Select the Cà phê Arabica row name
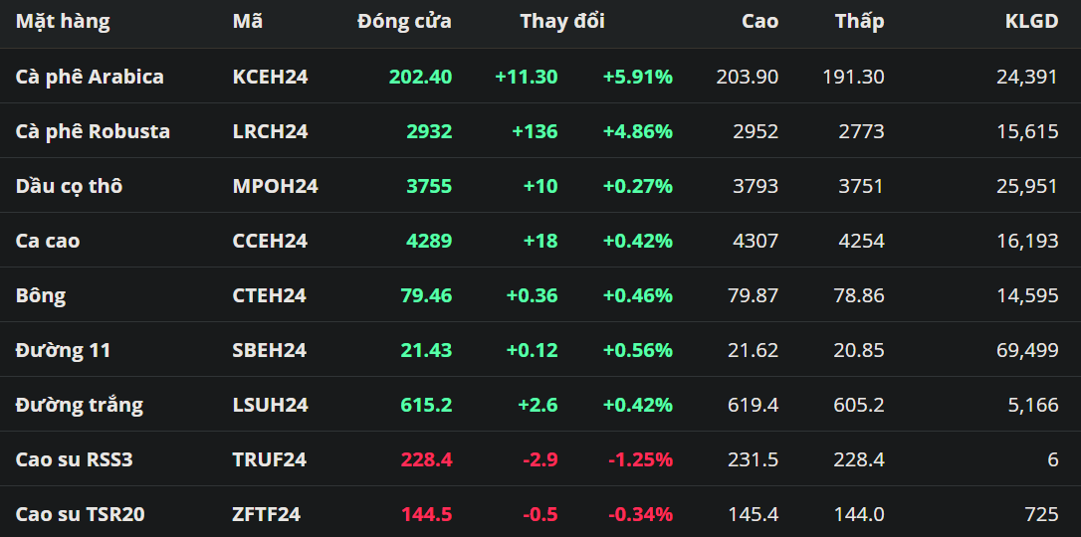The image size is (1081, 537). (90, 77)
